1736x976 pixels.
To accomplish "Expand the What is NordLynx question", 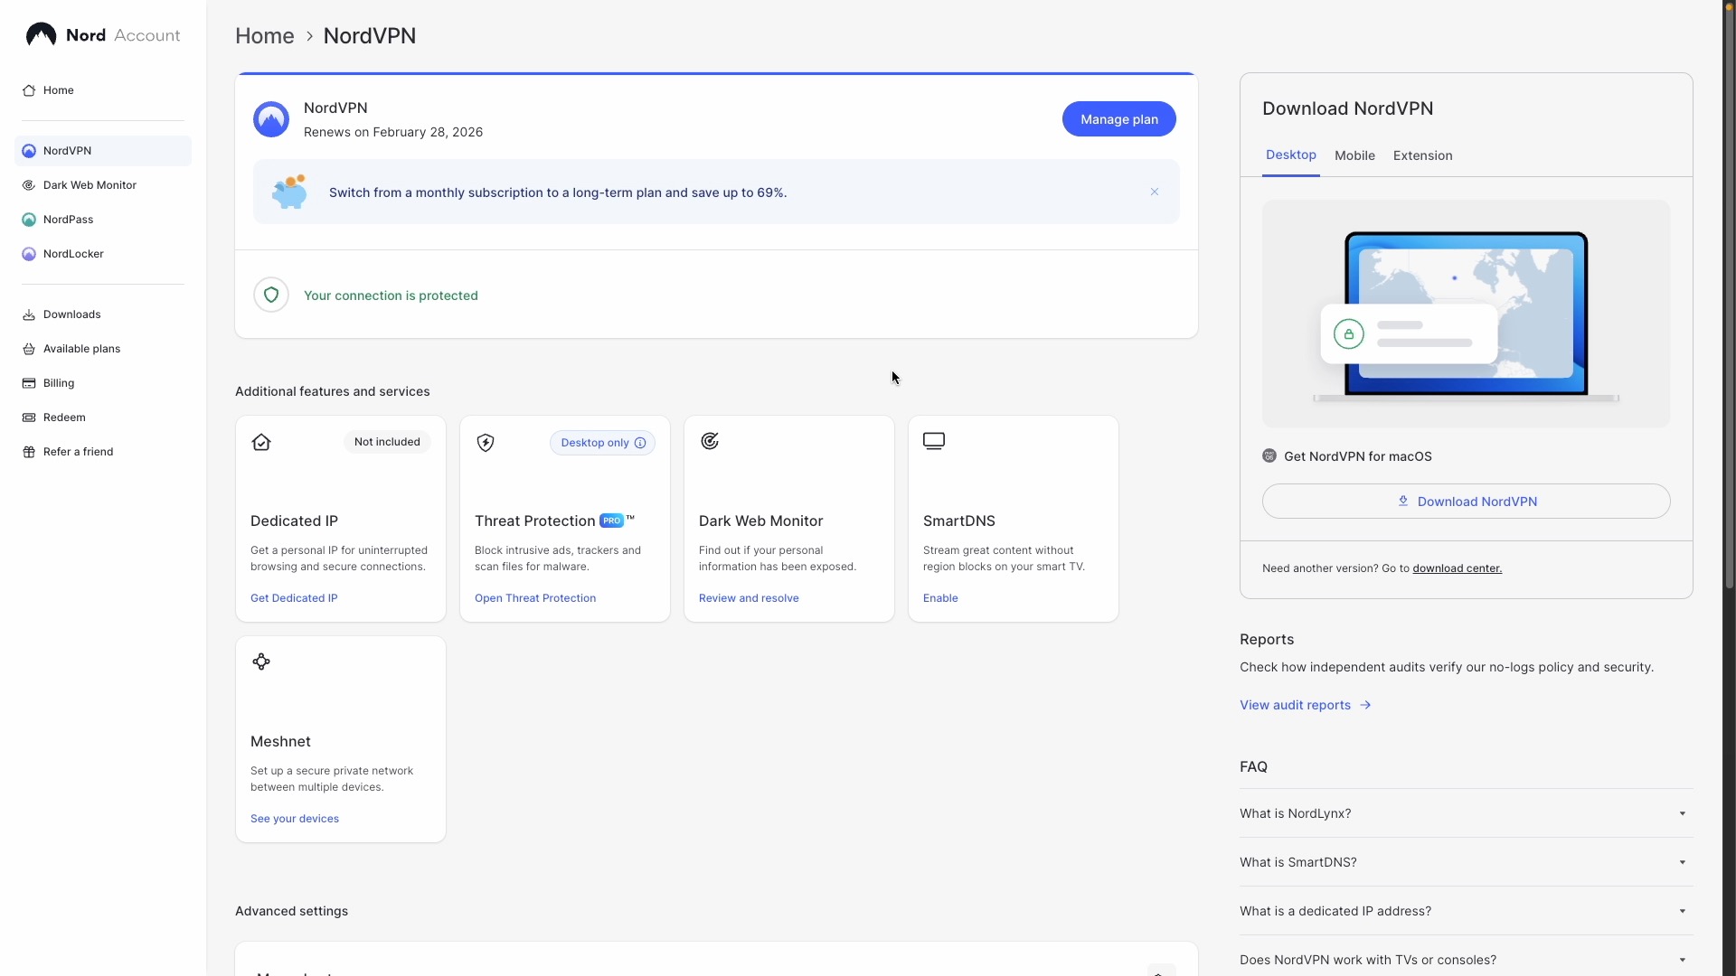I will (x=1465, y=813).
